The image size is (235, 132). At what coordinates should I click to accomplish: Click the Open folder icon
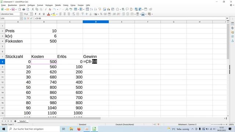click(x=8, y=9)
